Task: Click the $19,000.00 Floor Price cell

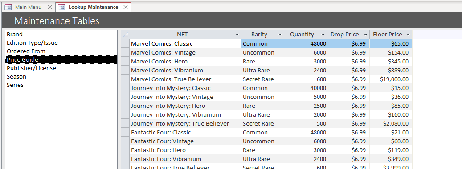Action: coord(391,79)
